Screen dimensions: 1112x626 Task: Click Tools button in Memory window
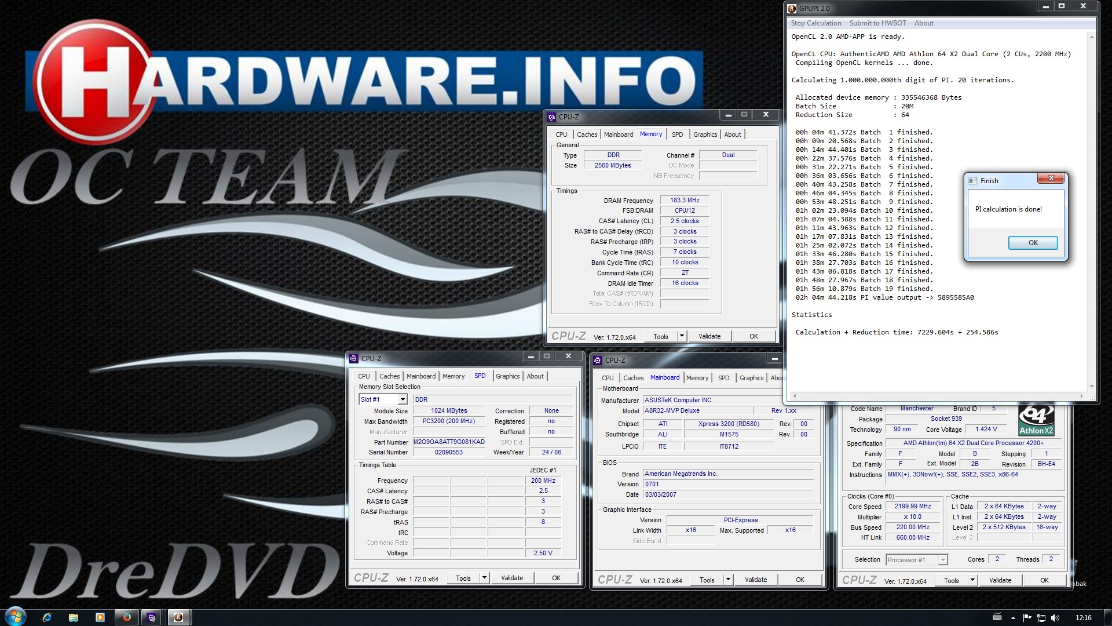pos(660,337)
